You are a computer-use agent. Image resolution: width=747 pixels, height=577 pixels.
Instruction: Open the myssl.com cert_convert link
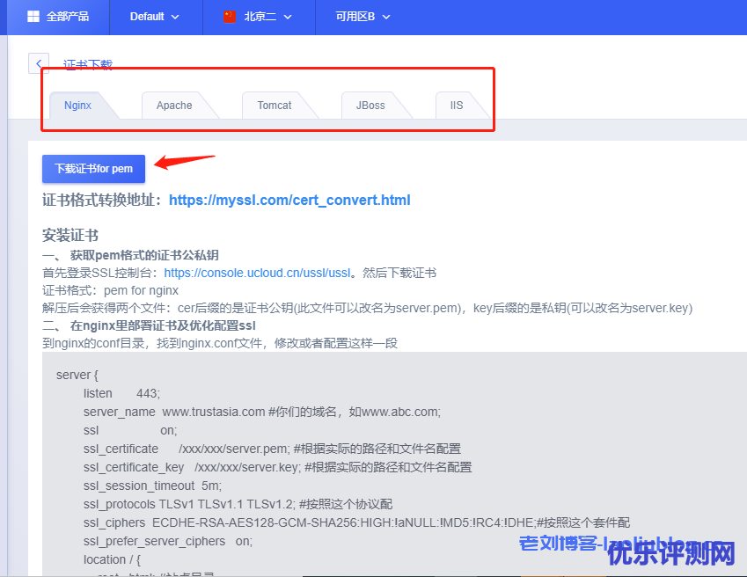289,200
